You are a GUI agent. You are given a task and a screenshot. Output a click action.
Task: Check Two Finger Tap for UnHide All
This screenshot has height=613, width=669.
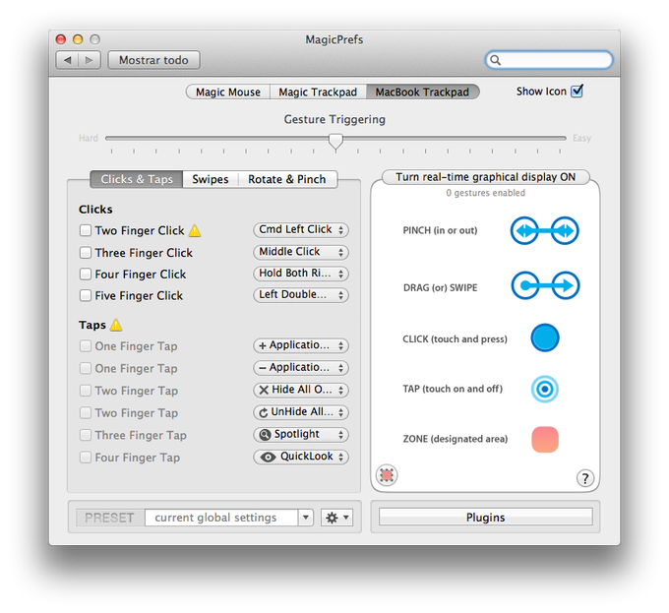click(86, 412)
